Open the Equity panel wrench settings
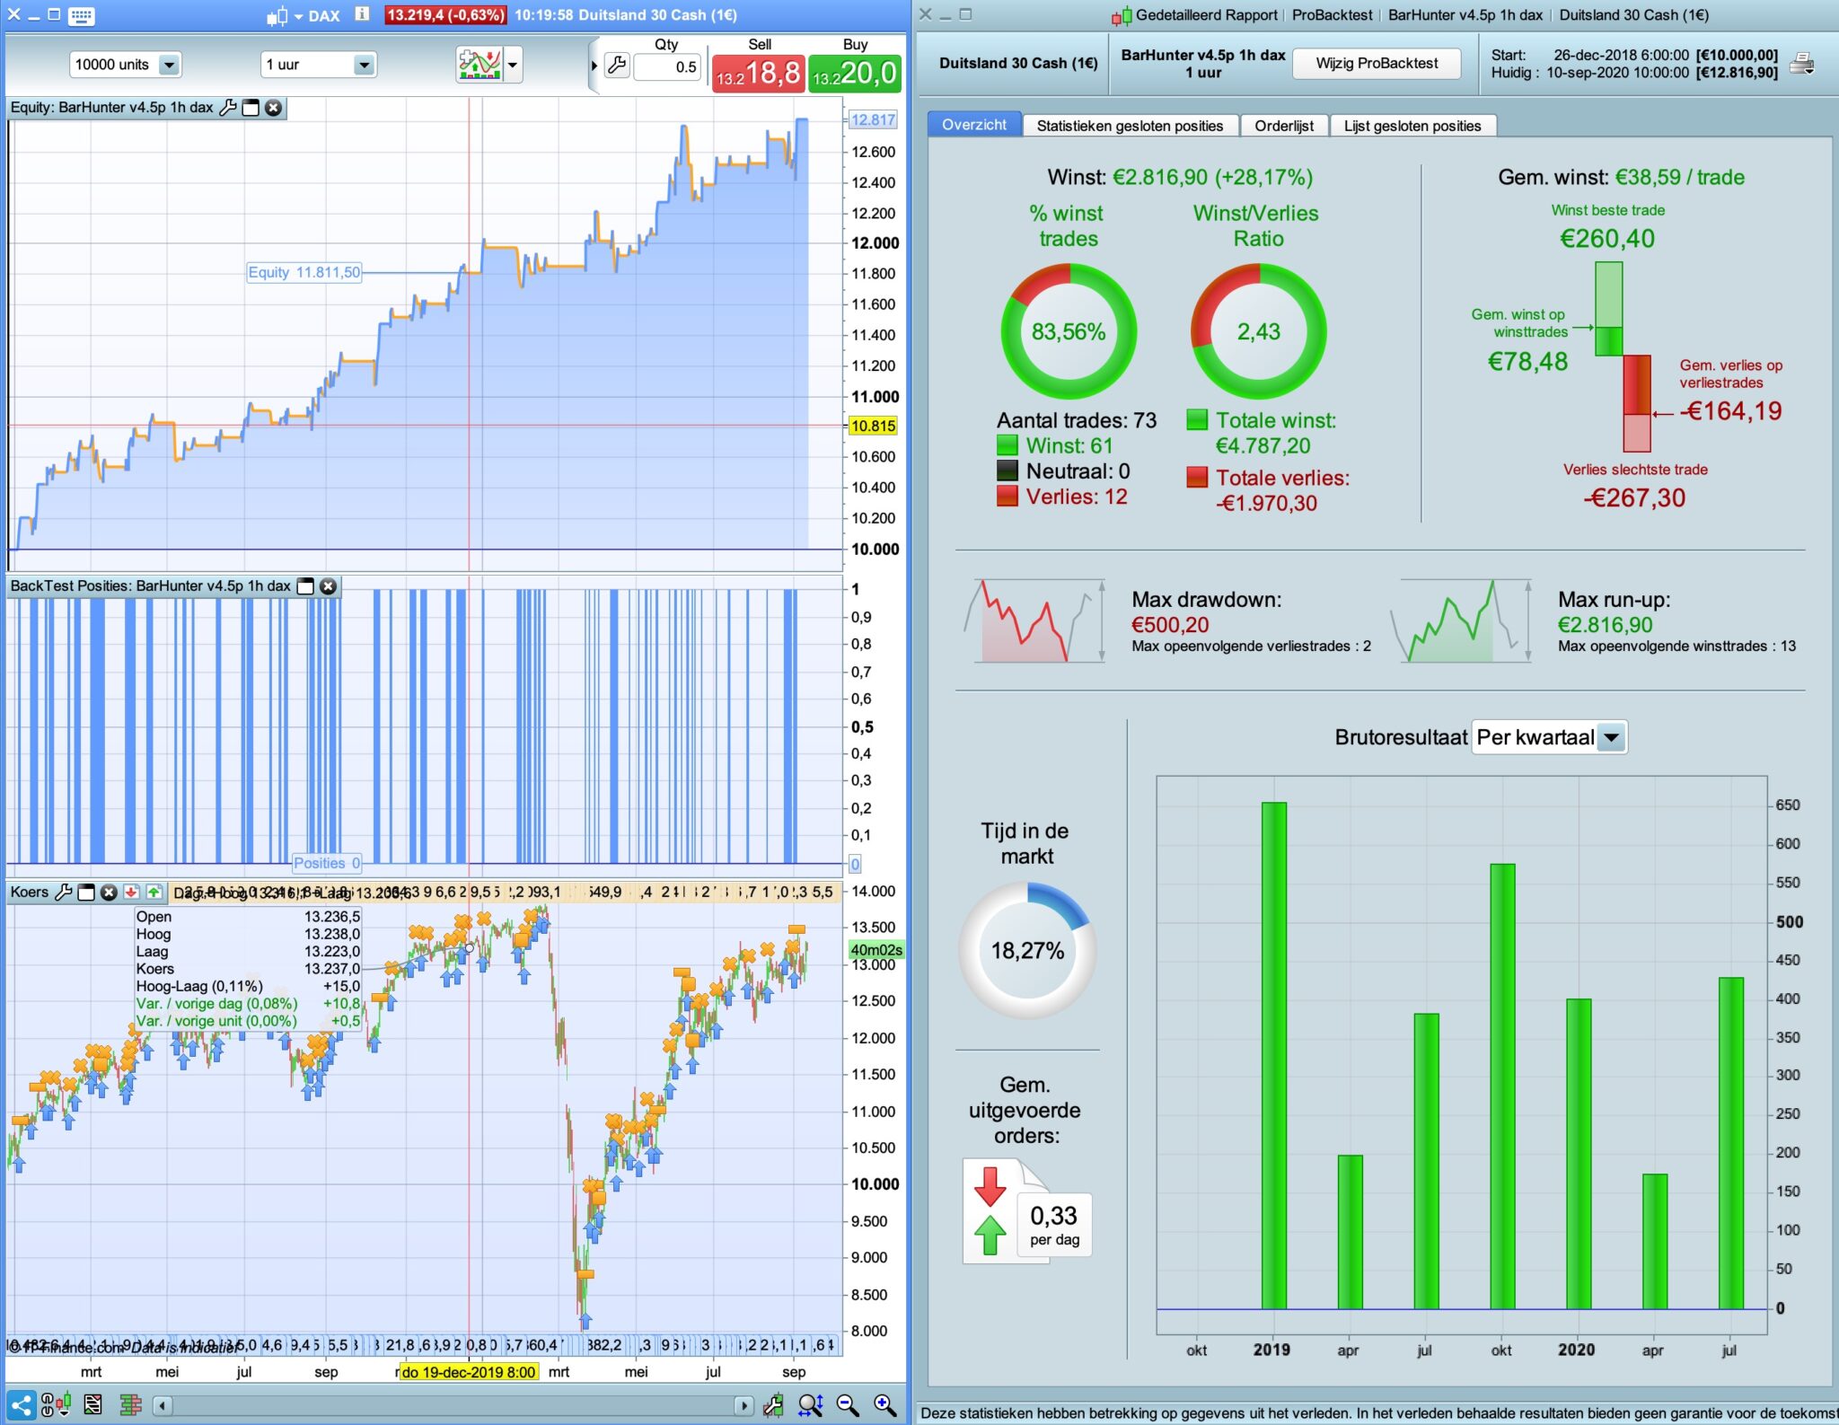 228,108
